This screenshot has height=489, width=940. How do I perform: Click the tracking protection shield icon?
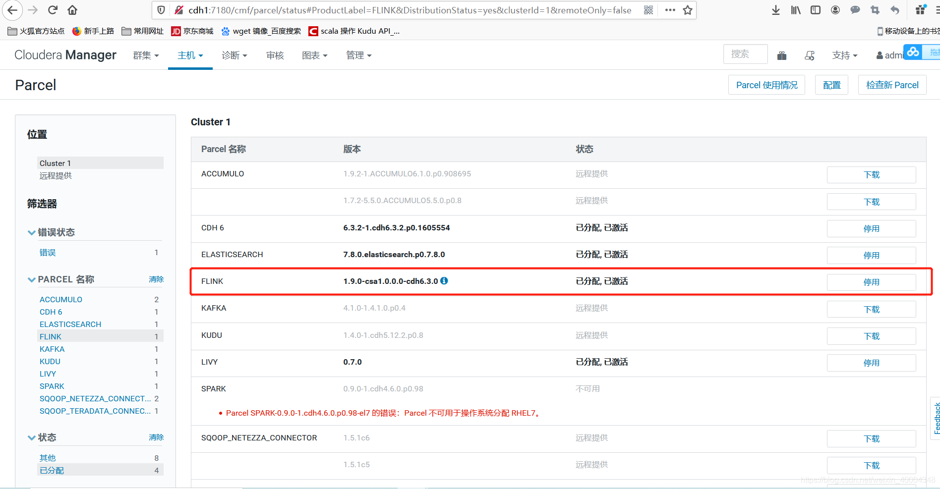point(161,10)
